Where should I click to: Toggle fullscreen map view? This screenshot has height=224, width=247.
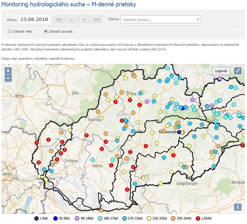click(238, 71)
